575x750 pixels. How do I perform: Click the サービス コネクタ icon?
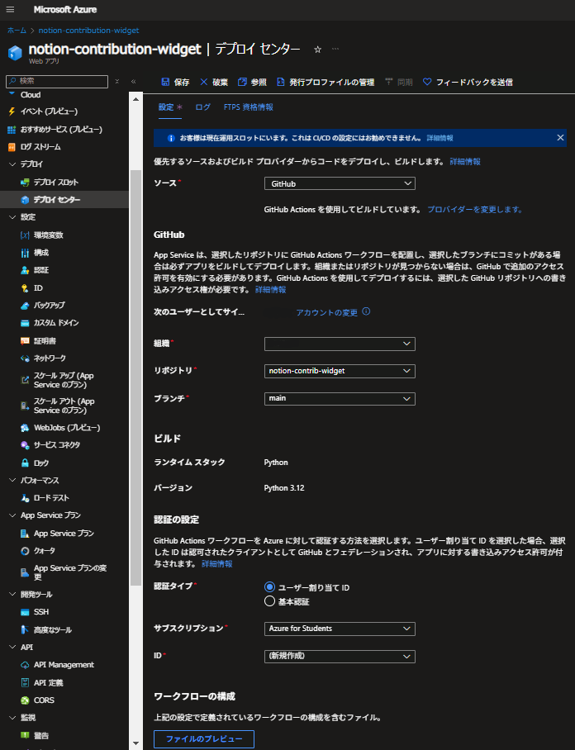25,445
